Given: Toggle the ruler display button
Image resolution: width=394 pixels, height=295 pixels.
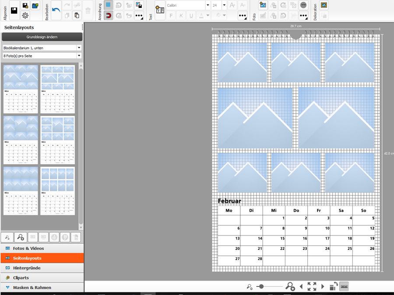Looking at the screenshot, I should pyautogui.click(x=344, y=286).
